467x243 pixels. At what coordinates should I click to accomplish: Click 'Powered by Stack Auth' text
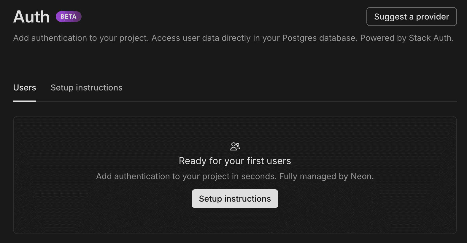[x=406, y=38]
